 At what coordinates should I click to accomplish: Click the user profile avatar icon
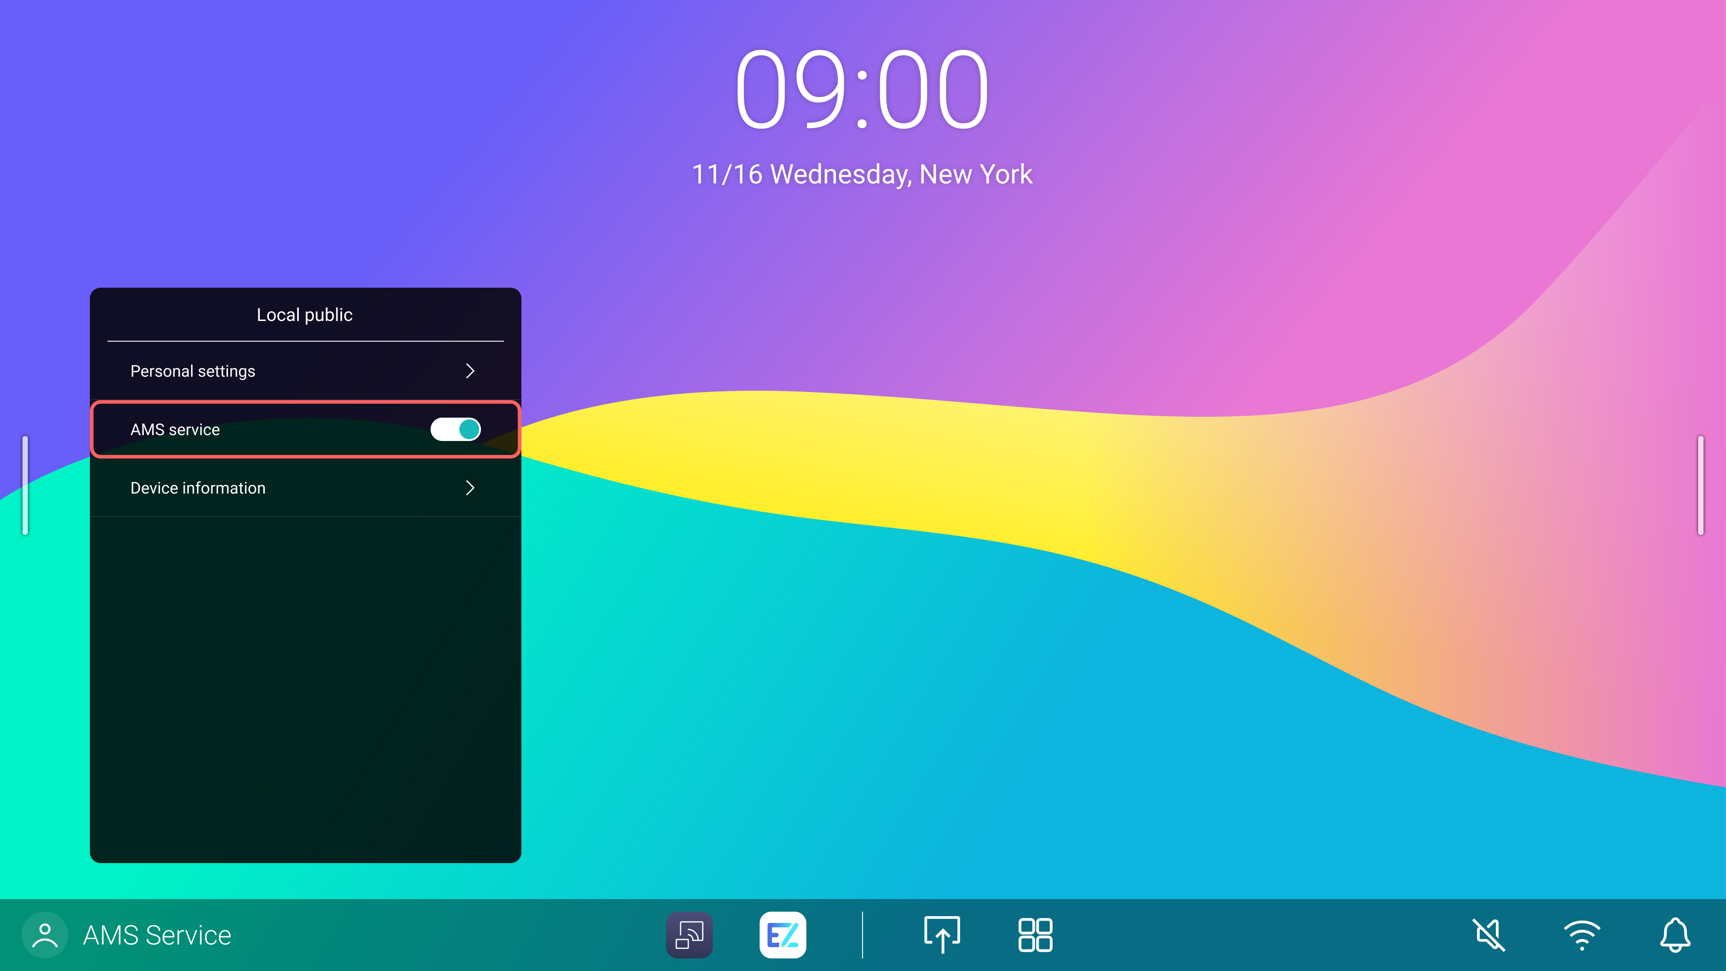(x=45, y=934)
